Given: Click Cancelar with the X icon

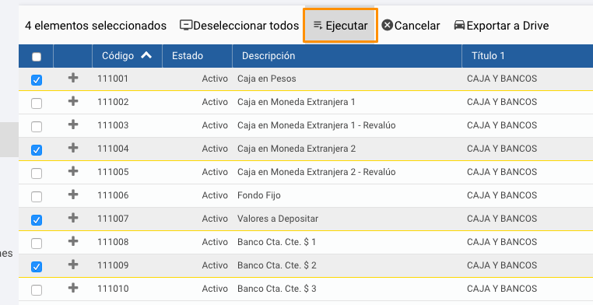Looking at the screenshot, I should [x=411, y=26].
